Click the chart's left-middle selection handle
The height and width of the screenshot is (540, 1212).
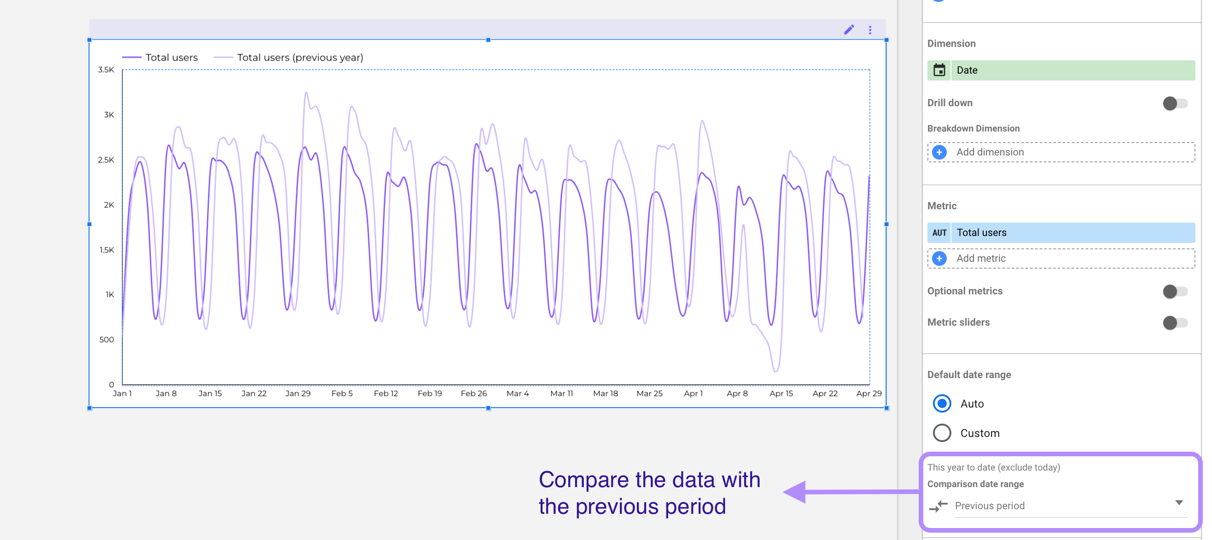click(x=89, y=224)
